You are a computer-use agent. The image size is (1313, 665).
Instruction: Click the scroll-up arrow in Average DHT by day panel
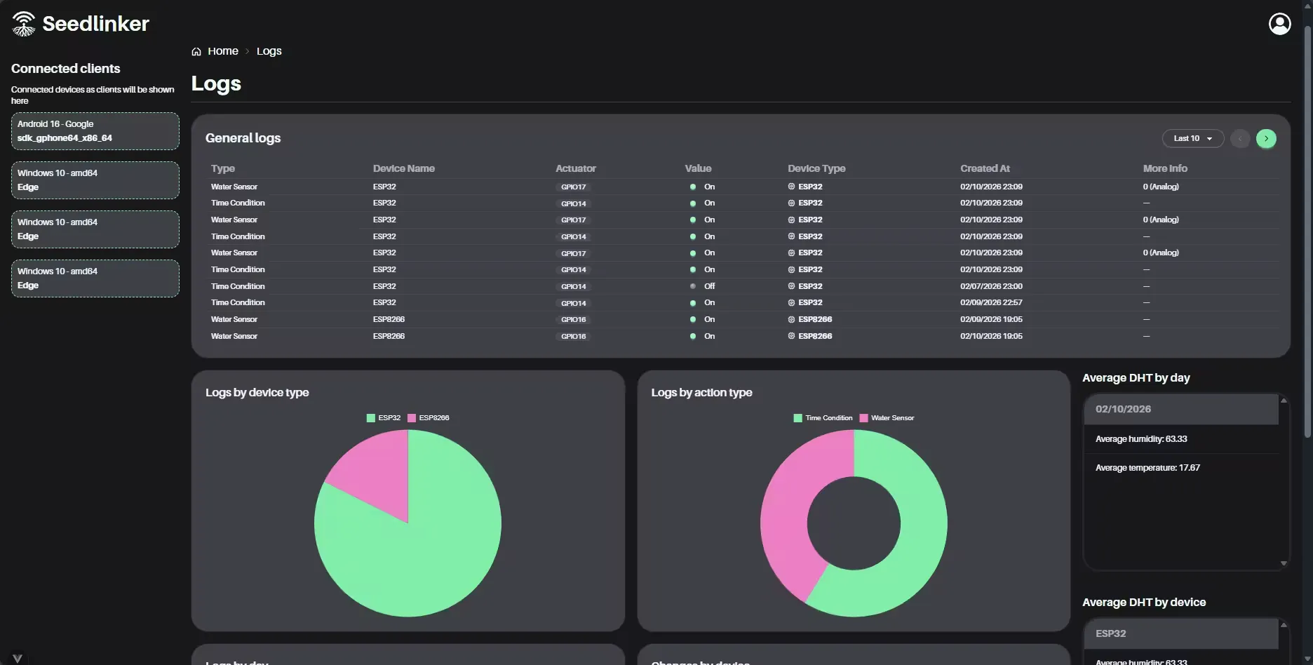(x=1284, y=400)
